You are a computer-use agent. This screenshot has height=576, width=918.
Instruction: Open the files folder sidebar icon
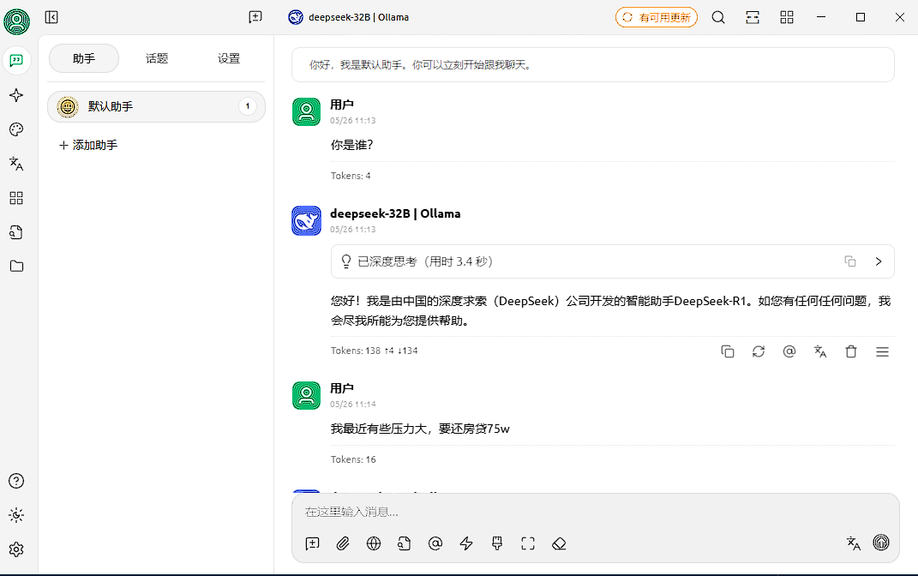click(16, 267)
